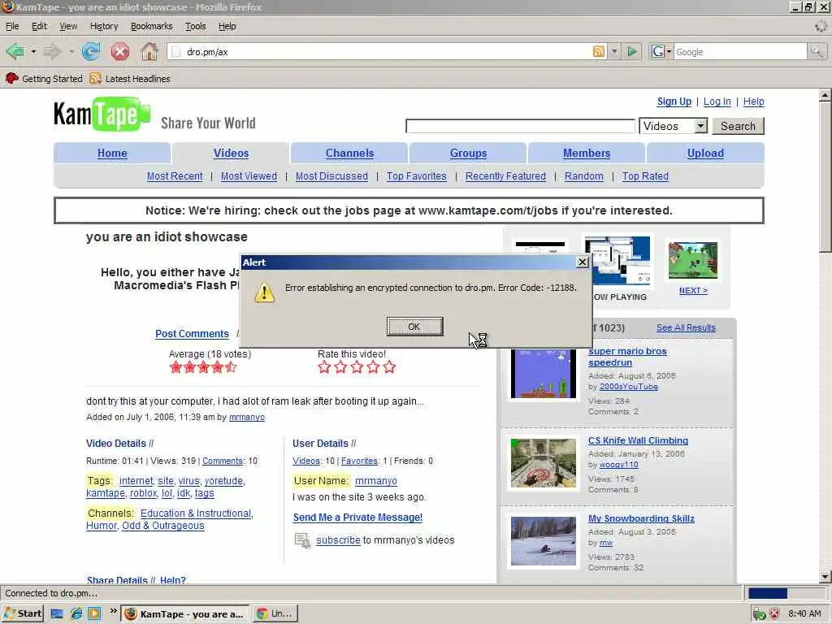Open the File menu

point(12,26)
